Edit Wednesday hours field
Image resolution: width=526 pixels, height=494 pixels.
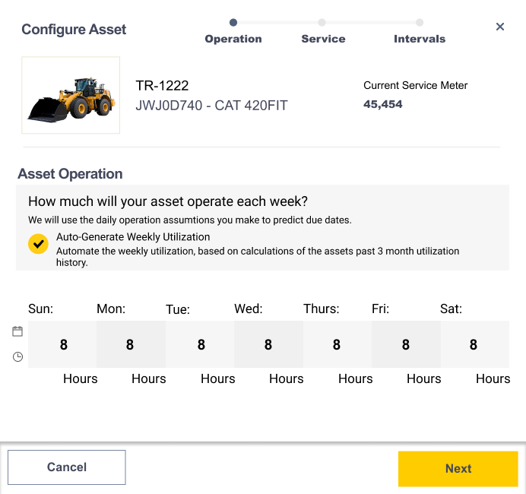click(268, 344)
